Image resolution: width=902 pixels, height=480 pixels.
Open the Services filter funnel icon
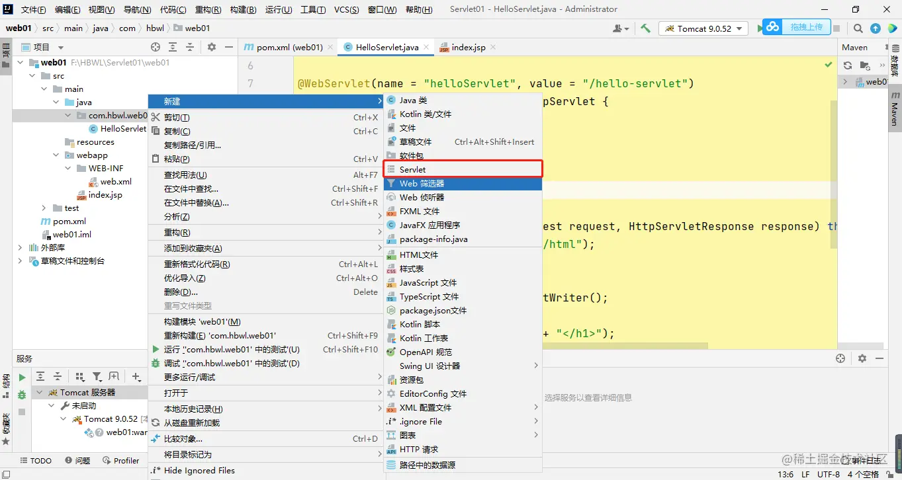click(x=97, y=377)
